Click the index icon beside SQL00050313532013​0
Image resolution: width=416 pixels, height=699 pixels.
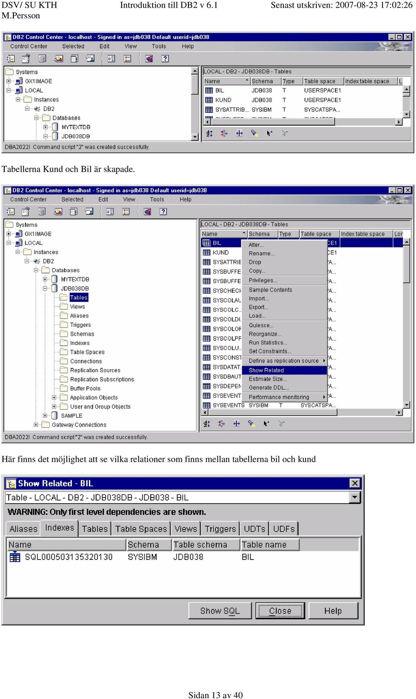(x=15, y=557)
